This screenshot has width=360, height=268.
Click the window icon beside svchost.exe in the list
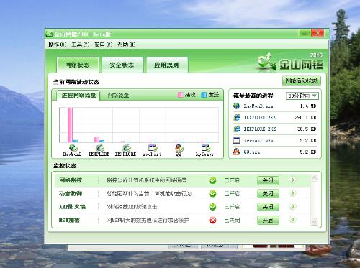tap(237, 140)
